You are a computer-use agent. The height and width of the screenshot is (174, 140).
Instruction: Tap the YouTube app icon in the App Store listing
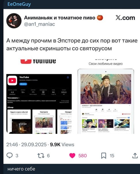tap(12, 81)
